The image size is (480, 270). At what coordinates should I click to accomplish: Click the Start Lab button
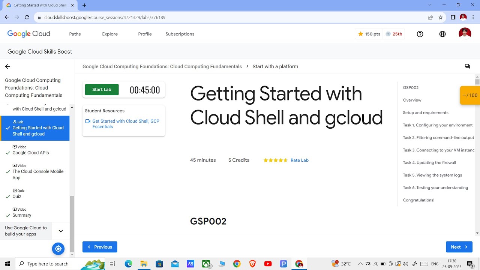click(102, 90)
